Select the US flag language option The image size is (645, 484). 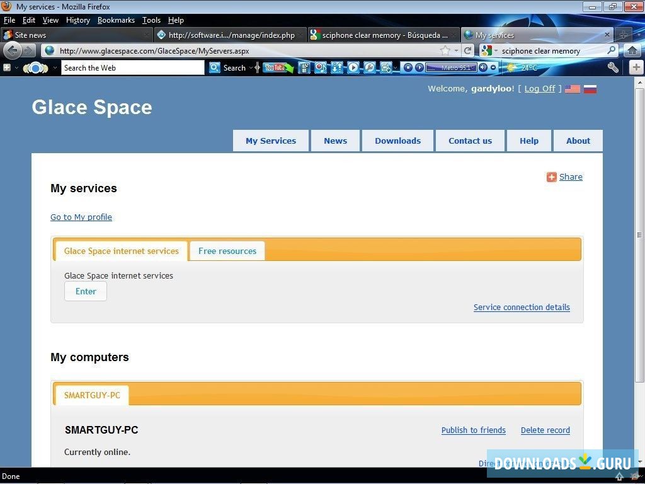pos(572,89)
